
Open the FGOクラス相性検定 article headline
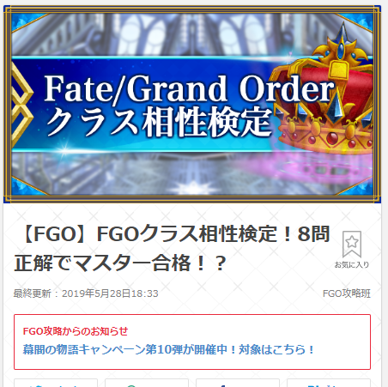[173, 248]
